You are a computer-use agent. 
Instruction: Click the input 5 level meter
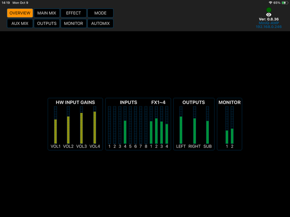(x=130, y=125)
